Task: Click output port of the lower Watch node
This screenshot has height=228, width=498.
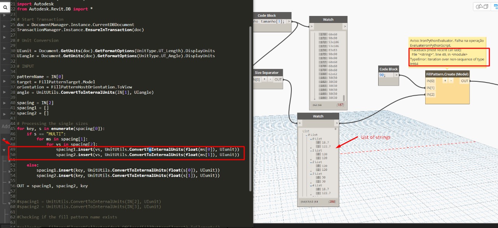Action: coord(337,123)
